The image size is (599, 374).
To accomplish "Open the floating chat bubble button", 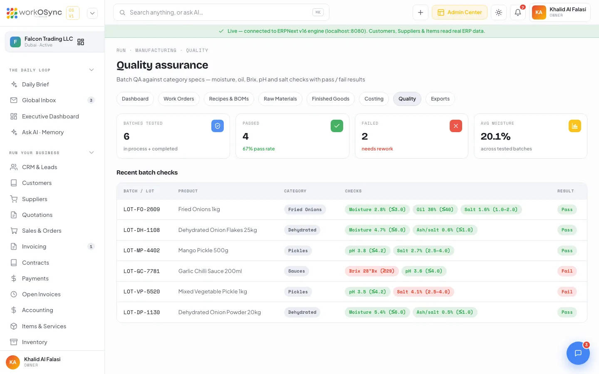I will (578, 353).
